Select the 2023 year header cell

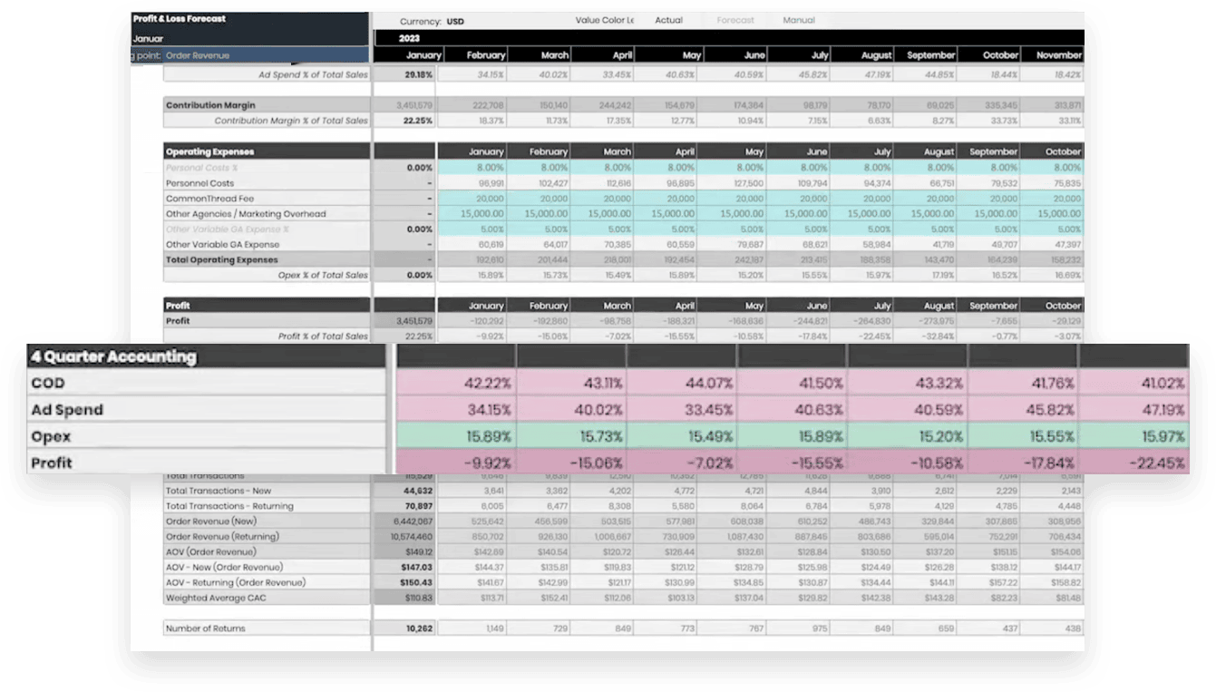pyautogui.click(x=410, y=39)
